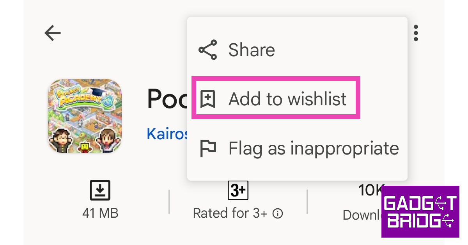The height and width of the screenshot is (245, 468).
Task: Click the bookmark-plus wishlist icon
Action: pos(207,99)
